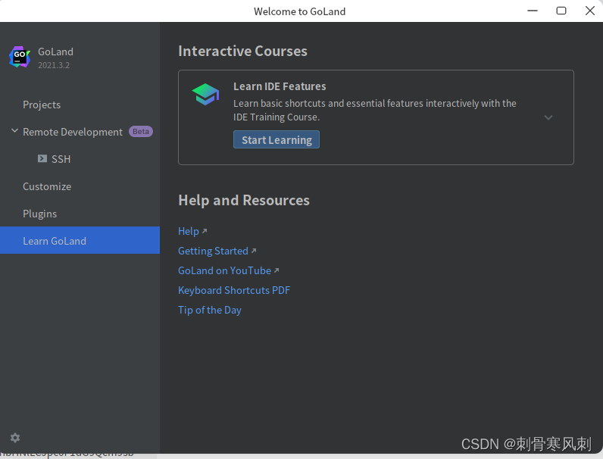Screen dimensions: 603x459
Task: Open the SSH remote development entry
Action: (61, 159)
